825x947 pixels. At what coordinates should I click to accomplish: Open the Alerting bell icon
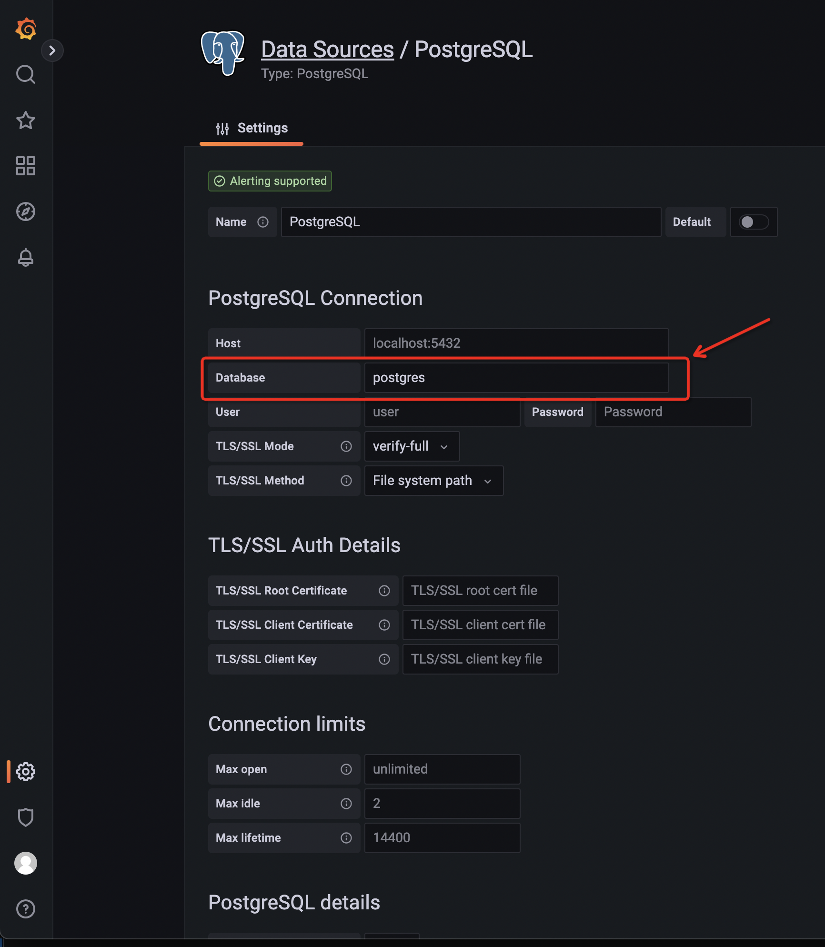(26, 257)
